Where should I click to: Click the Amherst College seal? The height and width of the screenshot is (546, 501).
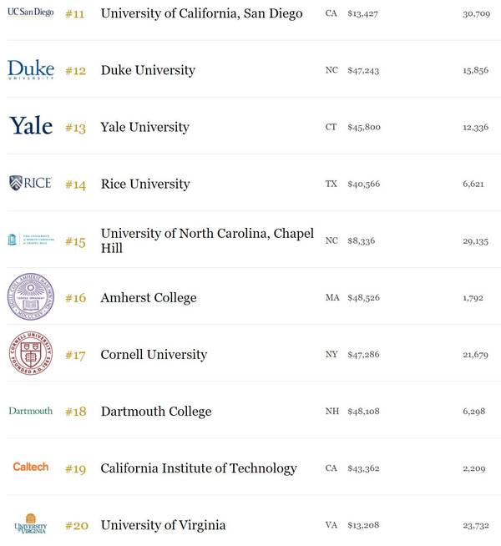point(31,296)
